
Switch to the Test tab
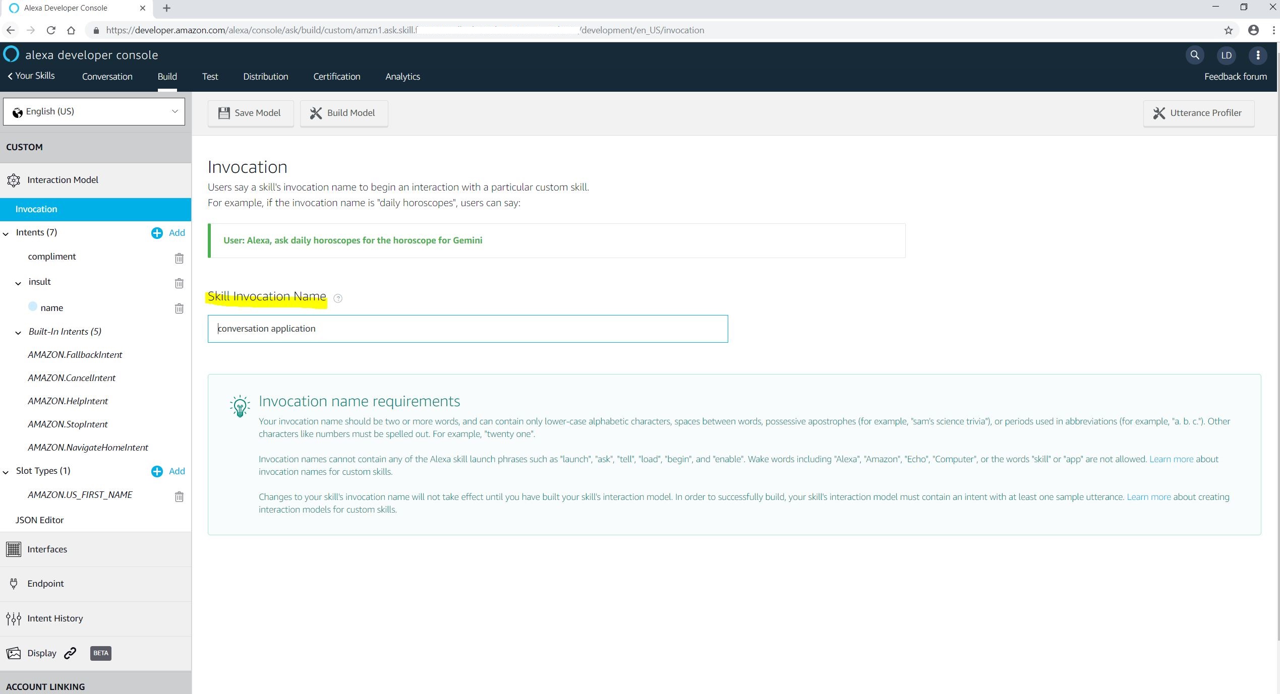[x=210, y=77]
